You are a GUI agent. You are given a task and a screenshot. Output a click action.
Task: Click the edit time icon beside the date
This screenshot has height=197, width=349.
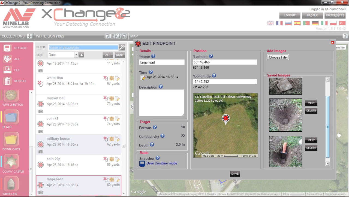click(x=143, y=78)
